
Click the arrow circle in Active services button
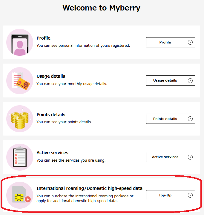coord(190,157)
